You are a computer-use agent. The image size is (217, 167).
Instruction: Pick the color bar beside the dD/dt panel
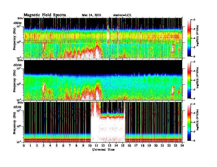tap(189, 80)
